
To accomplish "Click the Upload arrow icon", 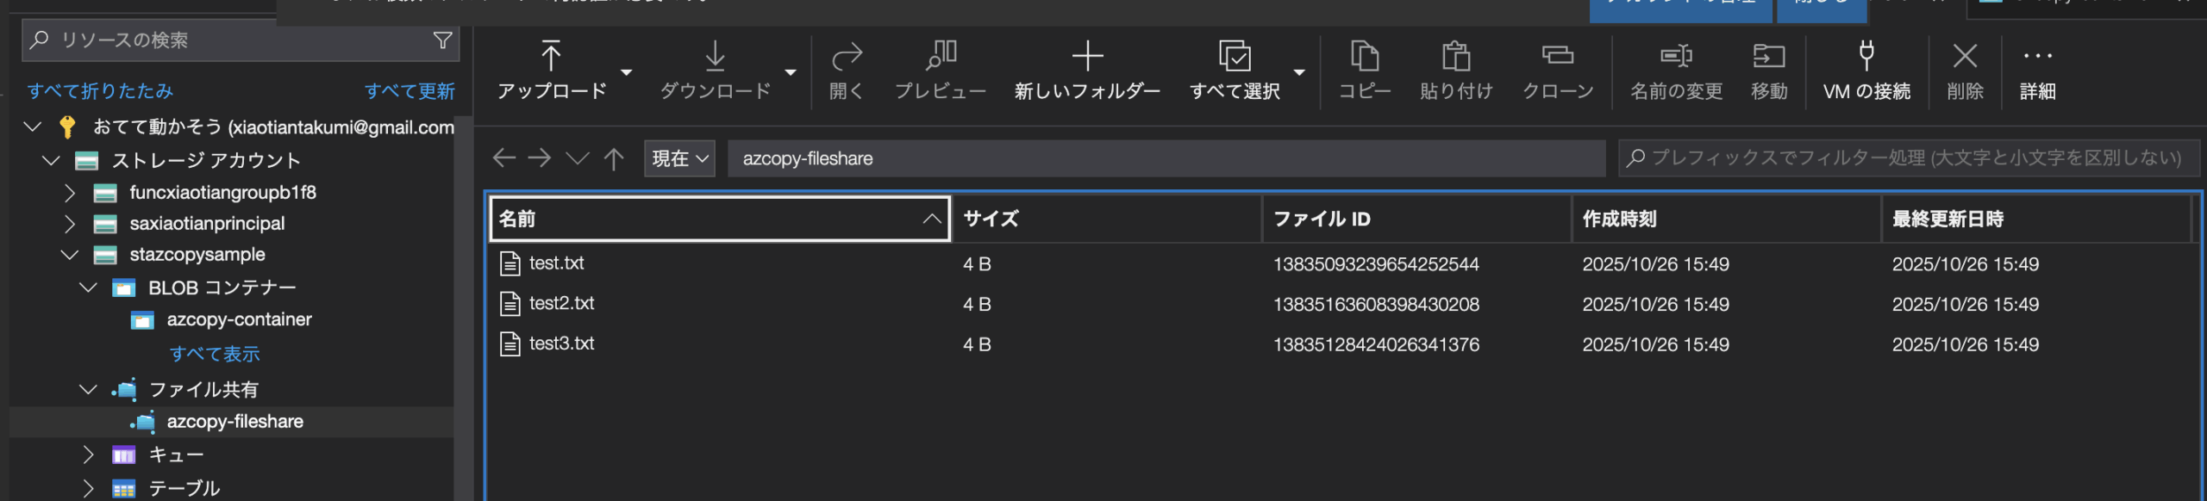I will (x=551, y=57).
